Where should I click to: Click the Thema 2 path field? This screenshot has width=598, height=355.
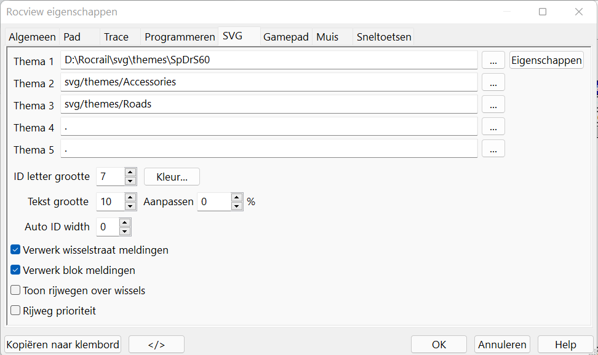269,82
